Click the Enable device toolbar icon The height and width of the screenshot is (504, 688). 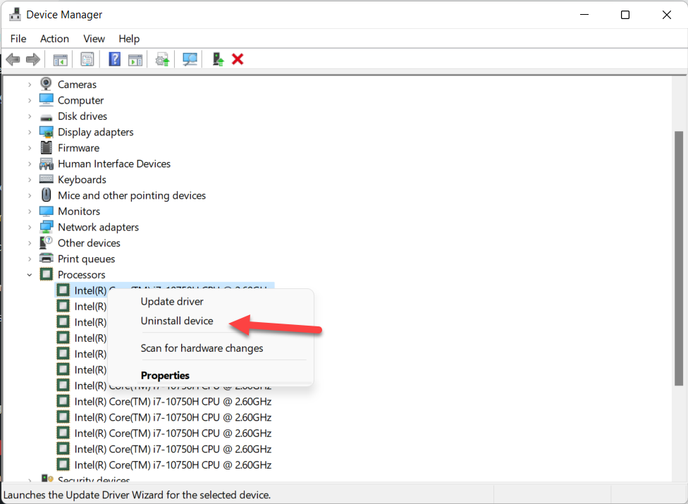click(x=218, y=59)
